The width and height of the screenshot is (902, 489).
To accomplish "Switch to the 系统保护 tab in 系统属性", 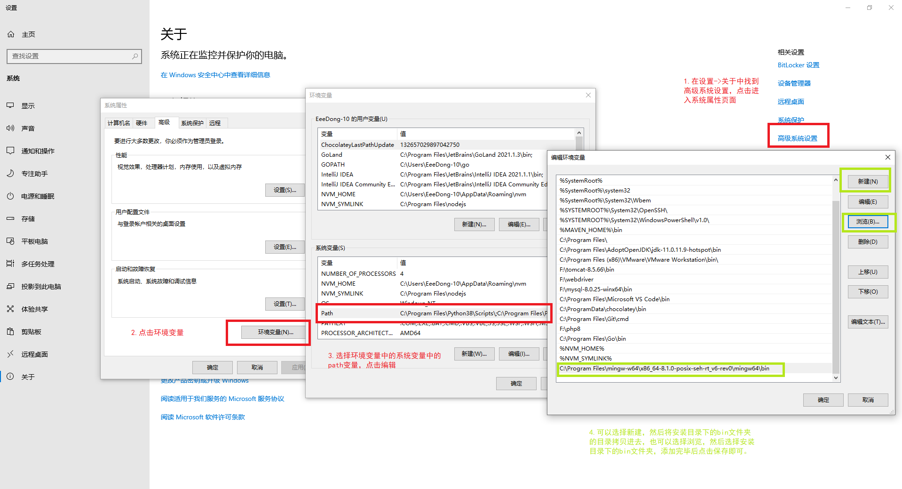I will click(192, 123).
